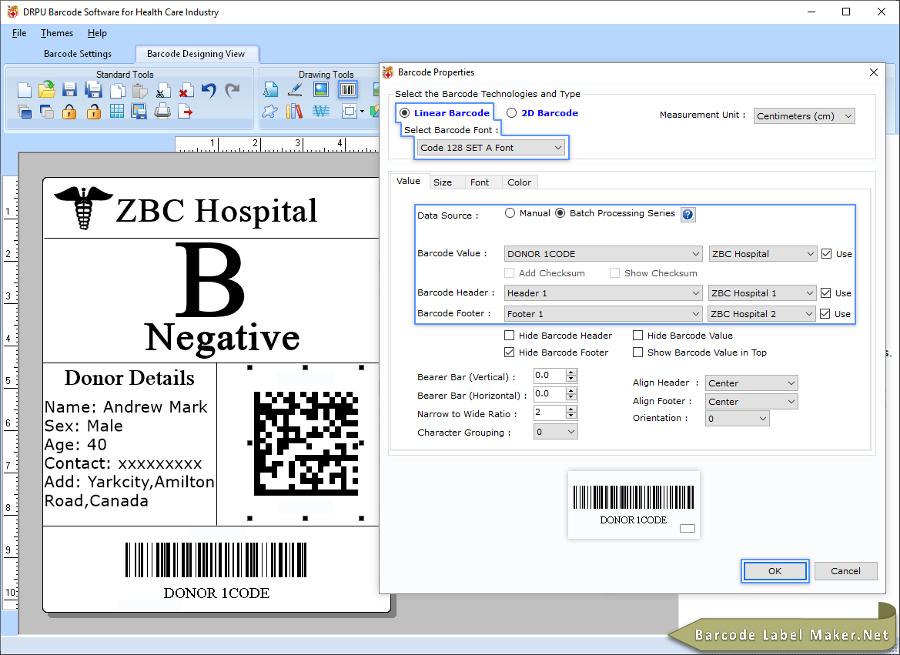Undo the last action
Screen dimensions: 900x655
click(209, 91)
